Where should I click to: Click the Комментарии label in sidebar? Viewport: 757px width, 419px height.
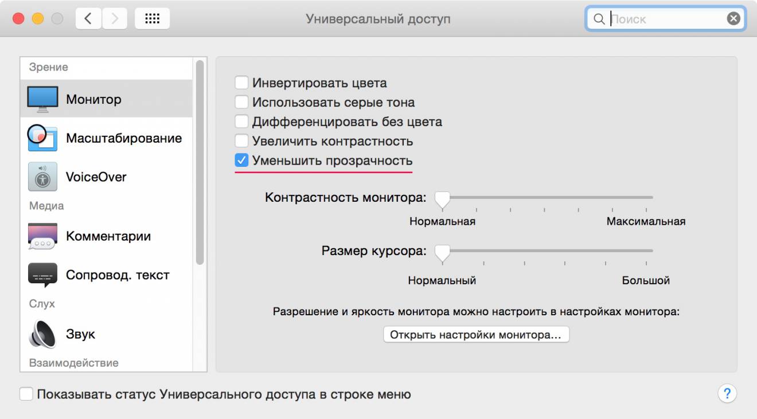108,236
